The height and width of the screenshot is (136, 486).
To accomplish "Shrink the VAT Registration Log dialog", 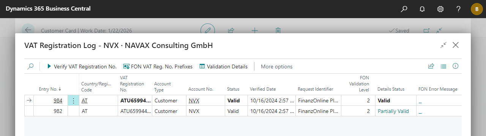I will 443,45.
